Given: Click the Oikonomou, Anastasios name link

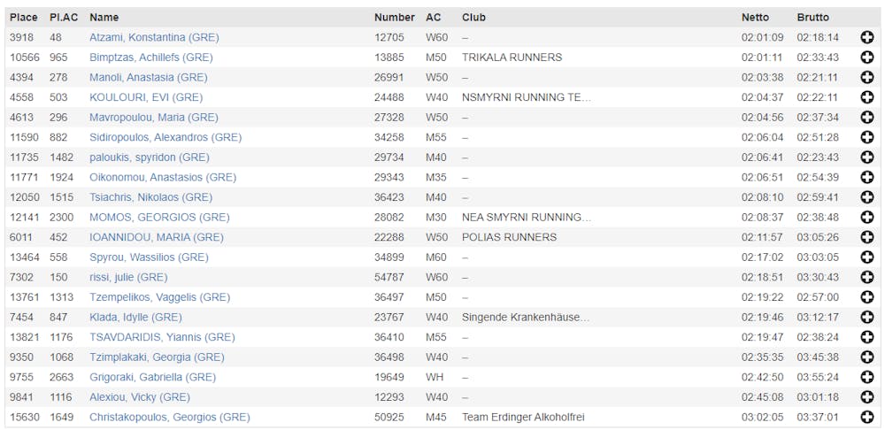Looking at the screenshot, I should [163, 177].
